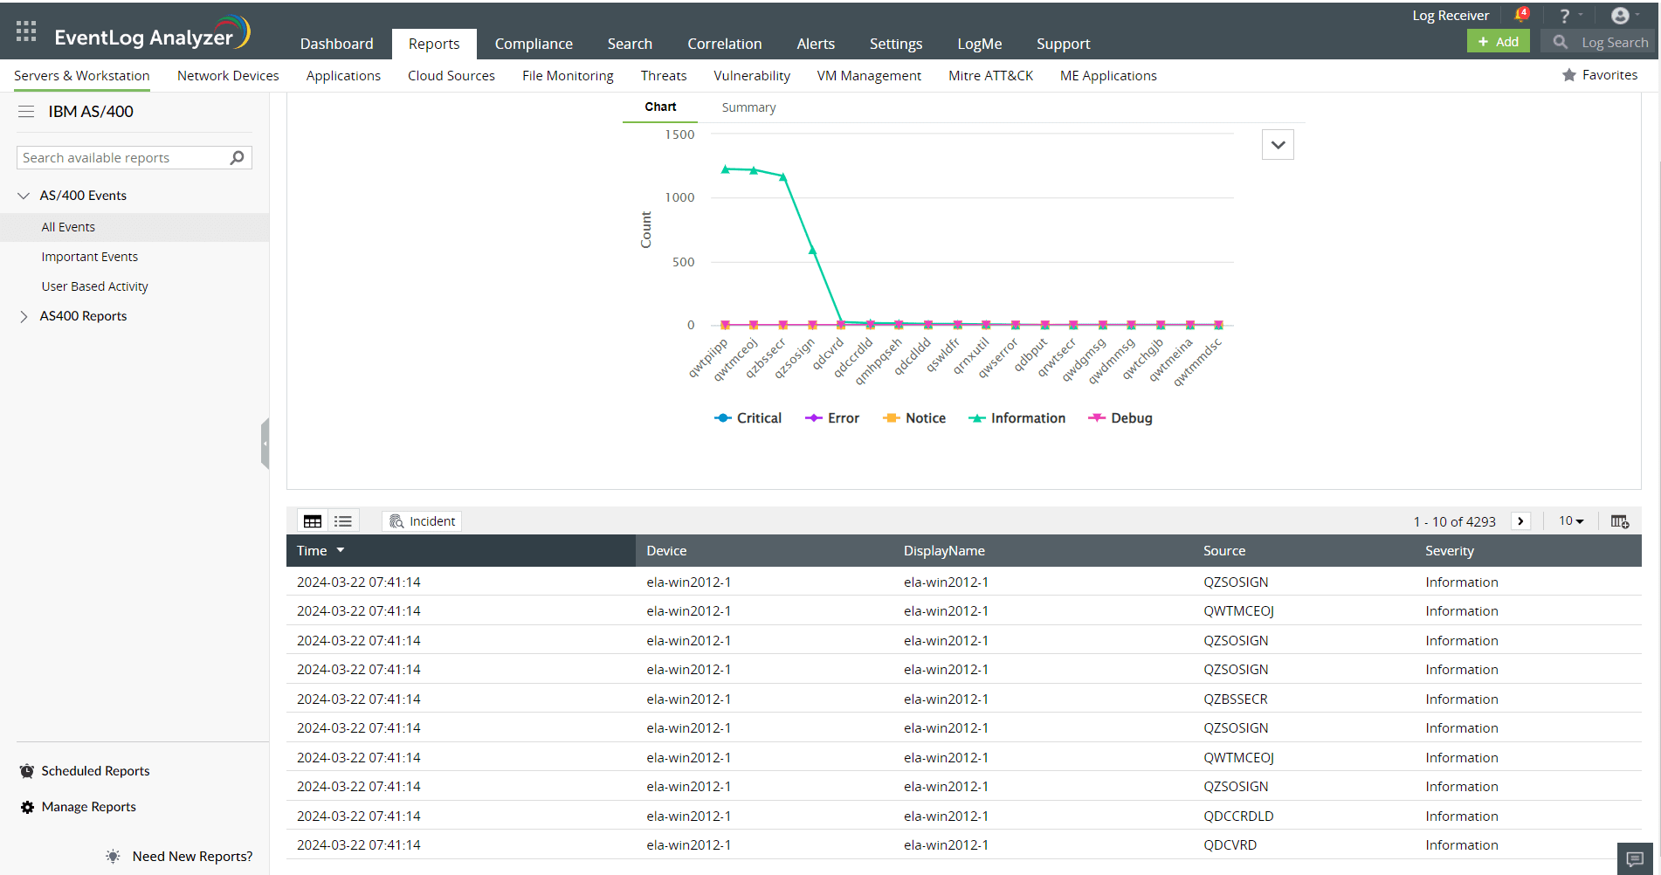Screen dimensions: 1661x875
Task: Click the DisplayName column header
Action: tap(944, 551)
